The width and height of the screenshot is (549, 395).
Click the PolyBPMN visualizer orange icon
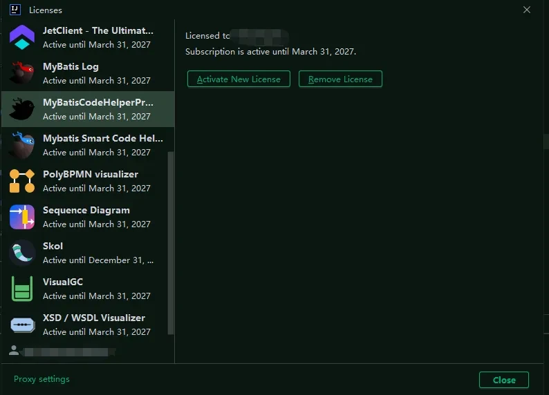point(21,181)
